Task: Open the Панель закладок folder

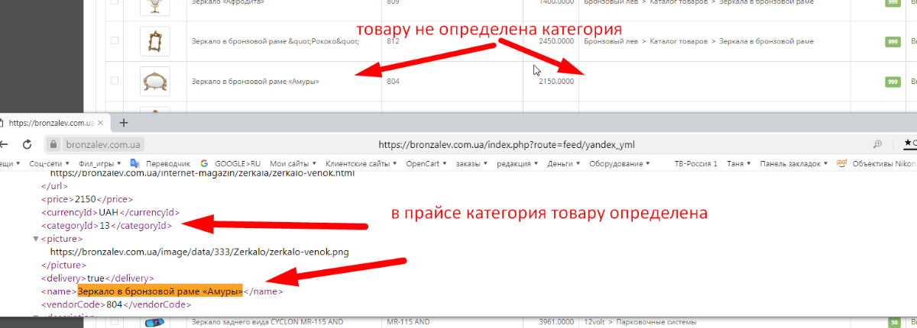Action: coord(794,163)
